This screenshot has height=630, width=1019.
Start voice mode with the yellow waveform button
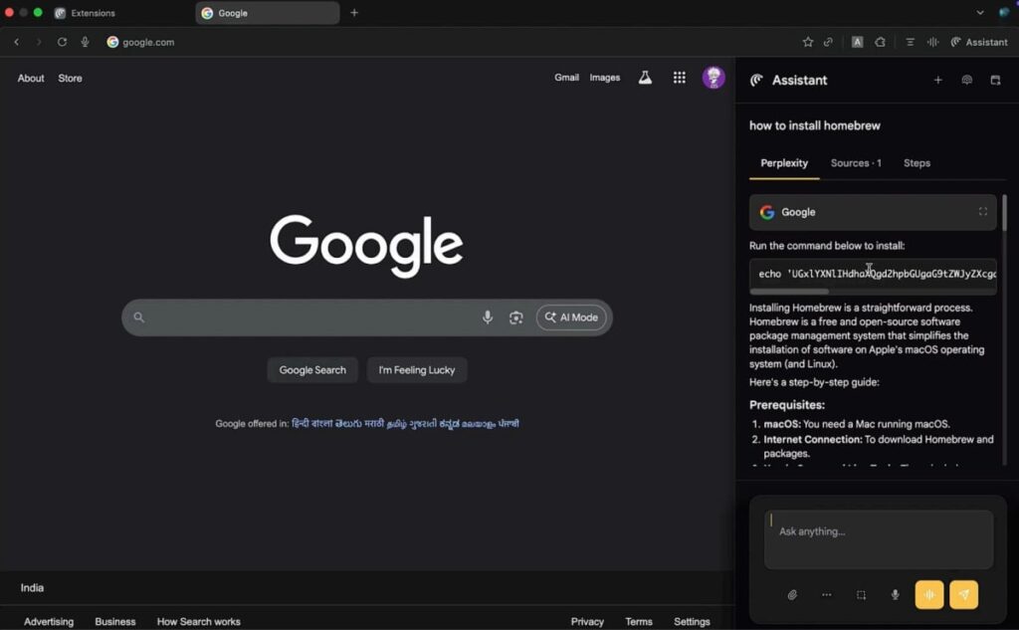[x=928, y=594]
